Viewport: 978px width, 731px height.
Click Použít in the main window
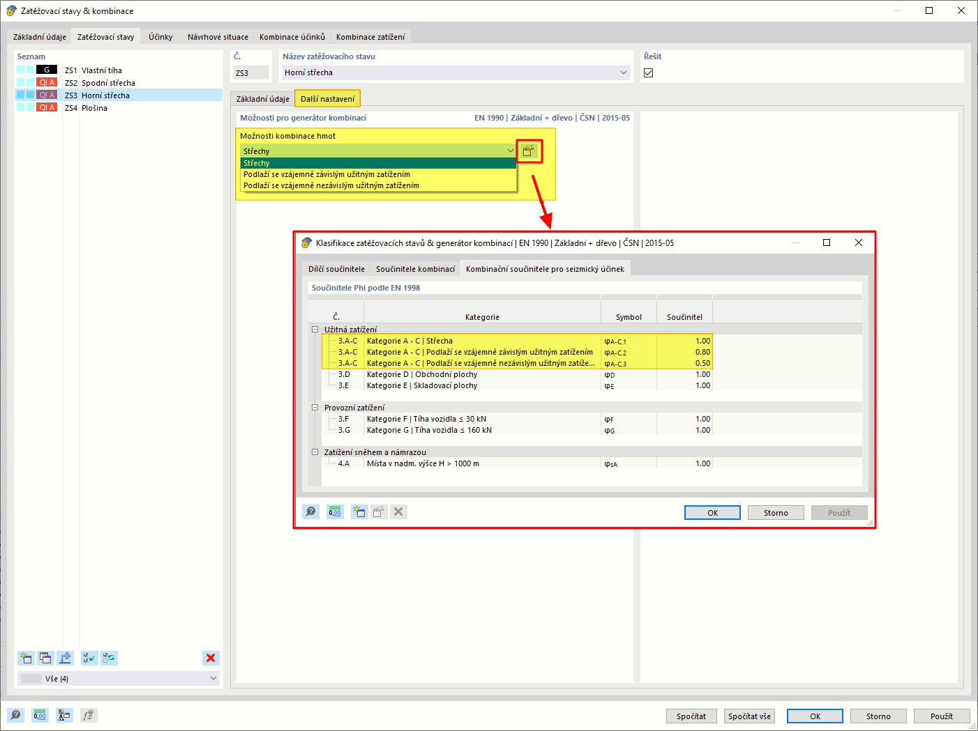(942, 716)
